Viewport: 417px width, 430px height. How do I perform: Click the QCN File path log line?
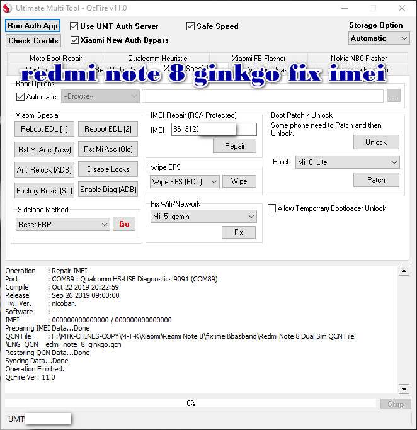pyautogui.click(x=180, y=341)
